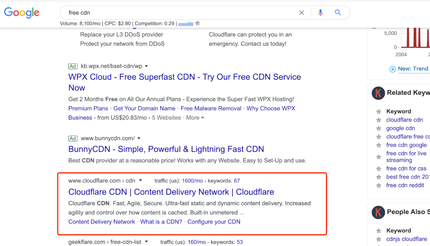Viewport: 430px width, 246px height.
Task: Click the Google logo
Action: click(21, 12)
